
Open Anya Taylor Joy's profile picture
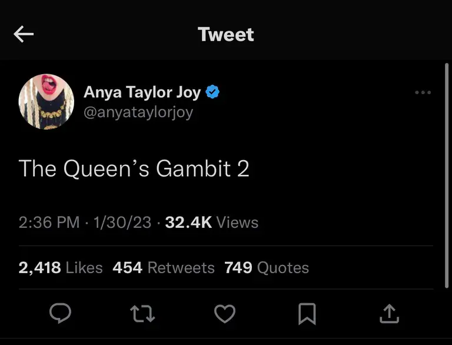(x=46, y=101)
